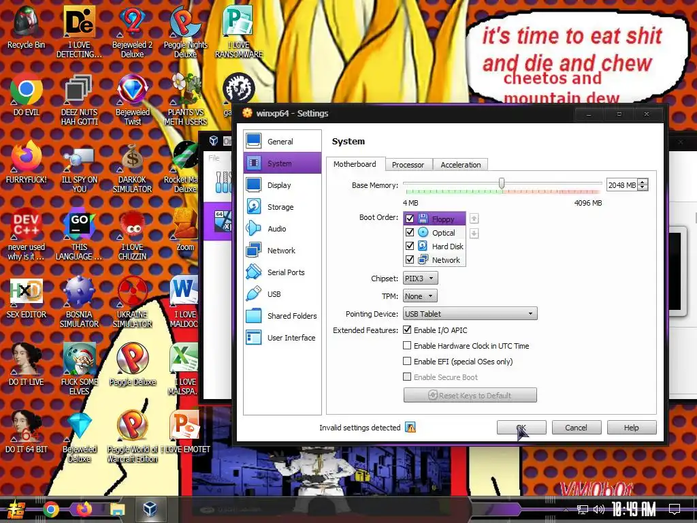The width and height of the screenshot is (697, 523).
Task: Select the Hard Disk boot order row
Action: [434, 246]
